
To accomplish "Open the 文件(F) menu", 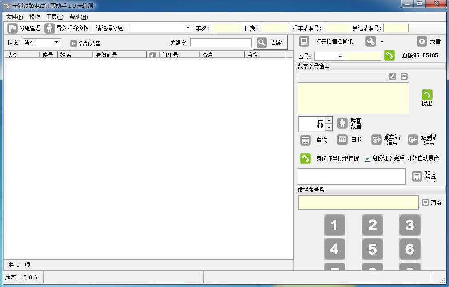I will pyautogui.click(x=14, y=17).
